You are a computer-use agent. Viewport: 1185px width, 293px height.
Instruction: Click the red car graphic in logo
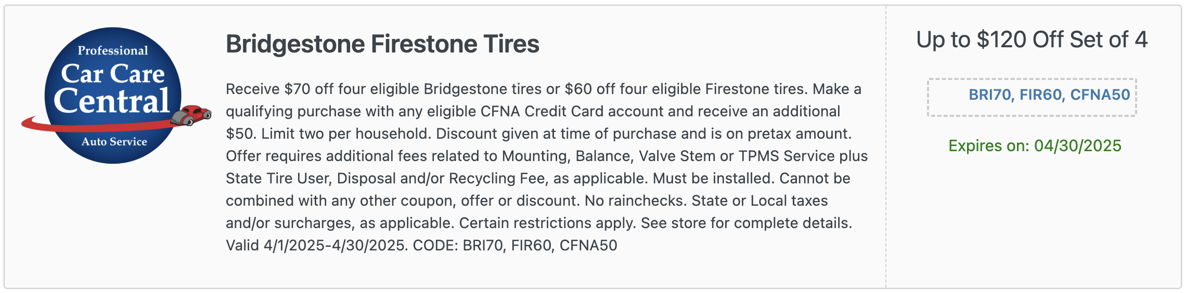(191, 115)
